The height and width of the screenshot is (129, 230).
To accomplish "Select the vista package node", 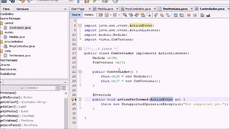I will (7, 51).
